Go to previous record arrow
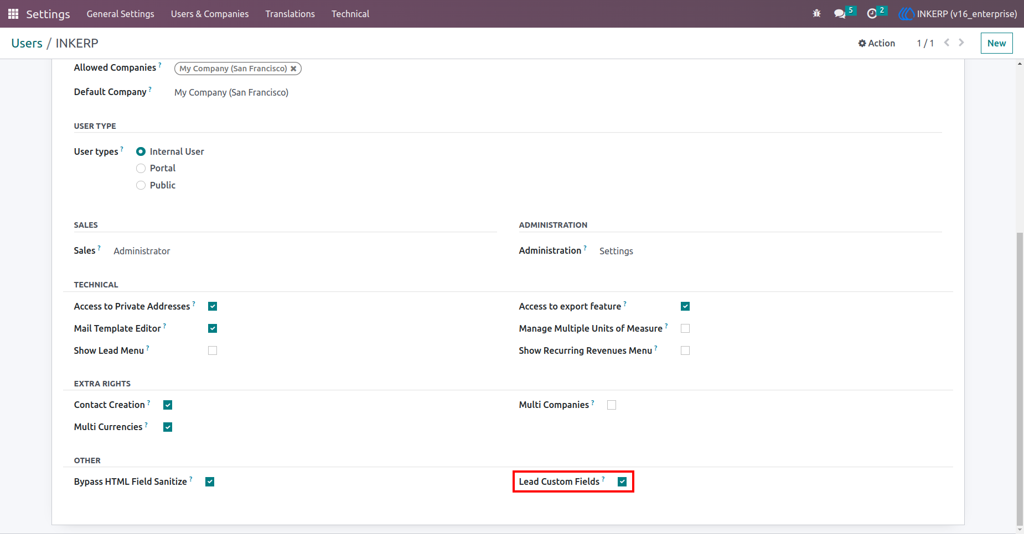Viewport: 1024px width, 534px height. tap(947, 43)
